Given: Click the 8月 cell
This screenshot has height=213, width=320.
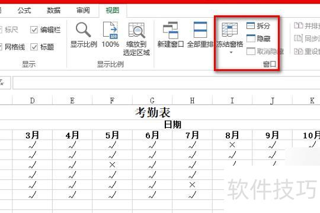Looking at the screenshot, I should [x=232, y=135].
